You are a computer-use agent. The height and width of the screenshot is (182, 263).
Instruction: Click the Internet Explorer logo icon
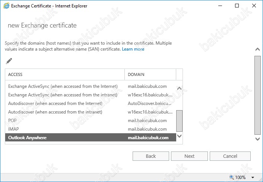click(x=6, y=6)
